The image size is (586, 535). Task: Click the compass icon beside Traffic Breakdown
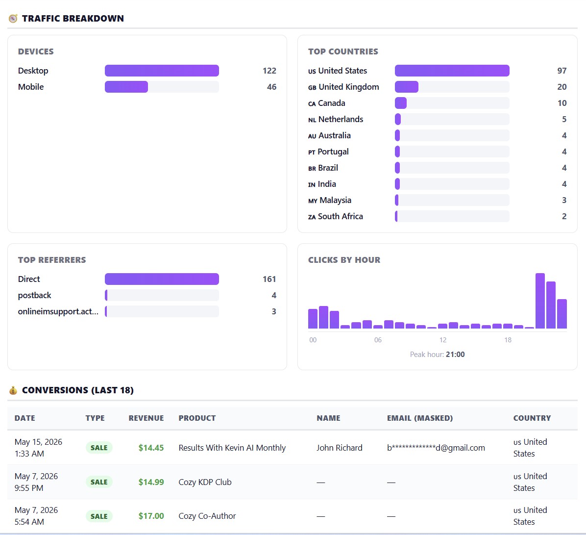click(13, 18)
